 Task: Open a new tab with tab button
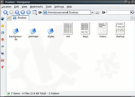(9, 18)
